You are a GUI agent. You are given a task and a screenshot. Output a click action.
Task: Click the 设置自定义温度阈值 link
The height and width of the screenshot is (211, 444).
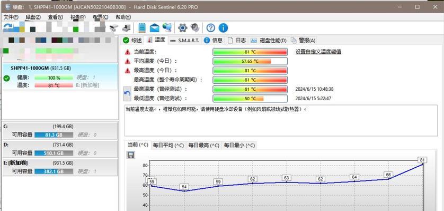point(318,52)
